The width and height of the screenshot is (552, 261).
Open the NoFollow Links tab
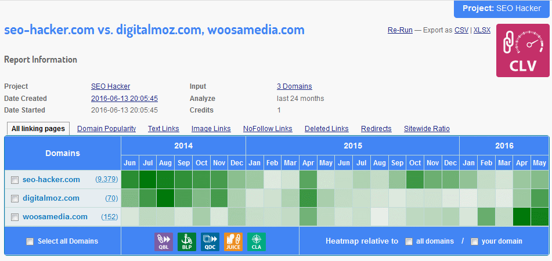268,129
